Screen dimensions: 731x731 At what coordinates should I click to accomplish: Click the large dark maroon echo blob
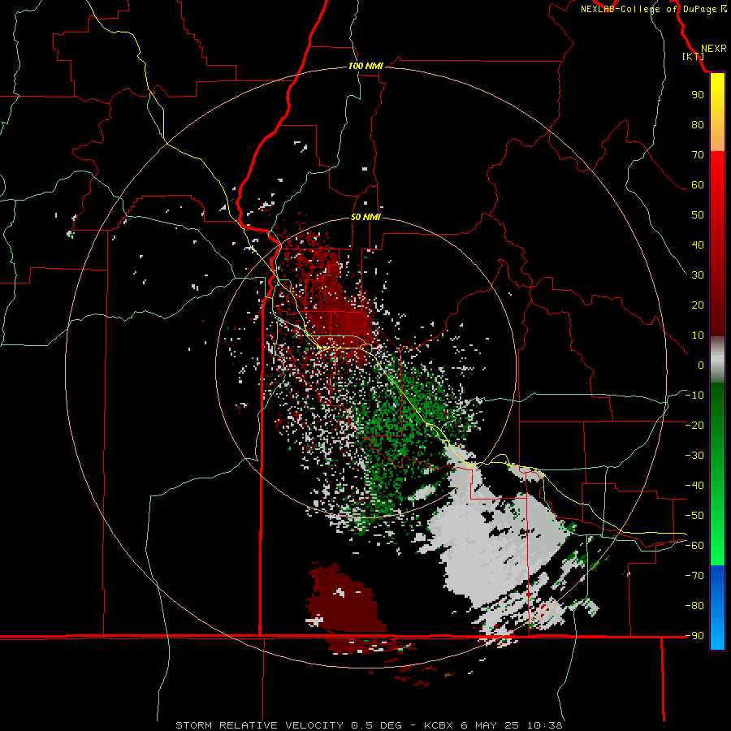pos(344,601)
